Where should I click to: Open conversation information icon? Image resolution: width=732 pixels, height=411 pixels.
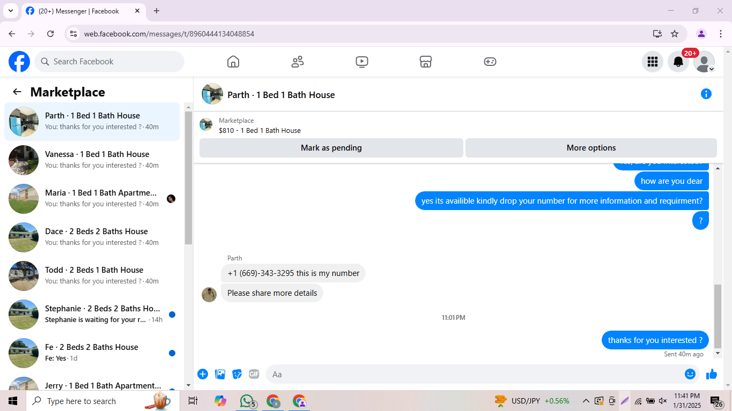click(x=706, y=94)
